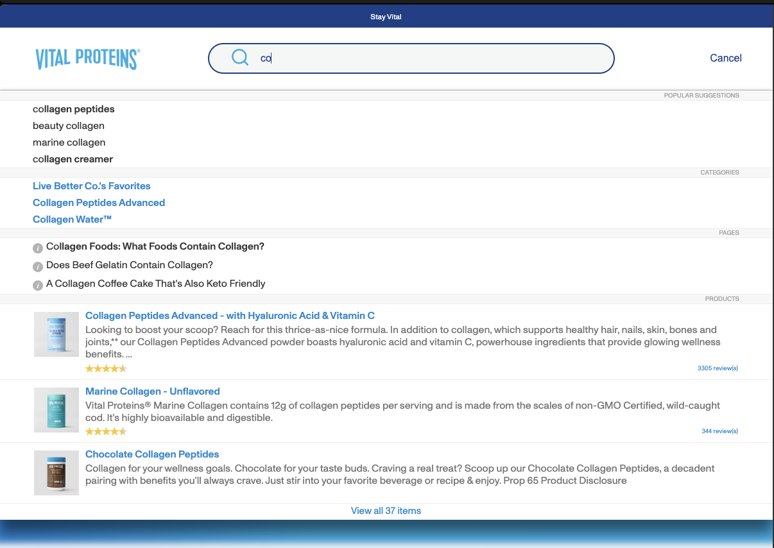Image resolution: width=774 pixels, height=548 pixels.
Task: Open Marine Collagen - Unflavored product title
Action: coord(153,391)
